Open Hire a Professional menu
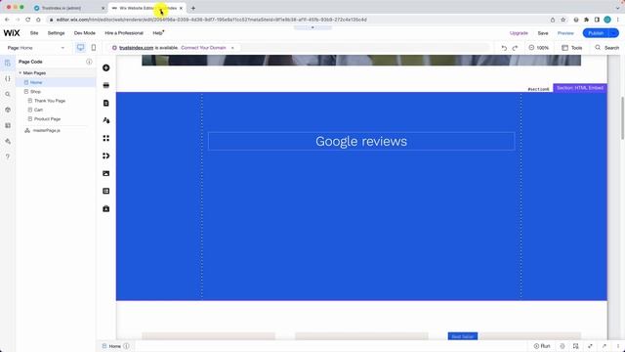The image size is (625, 352). pos(124,33)
